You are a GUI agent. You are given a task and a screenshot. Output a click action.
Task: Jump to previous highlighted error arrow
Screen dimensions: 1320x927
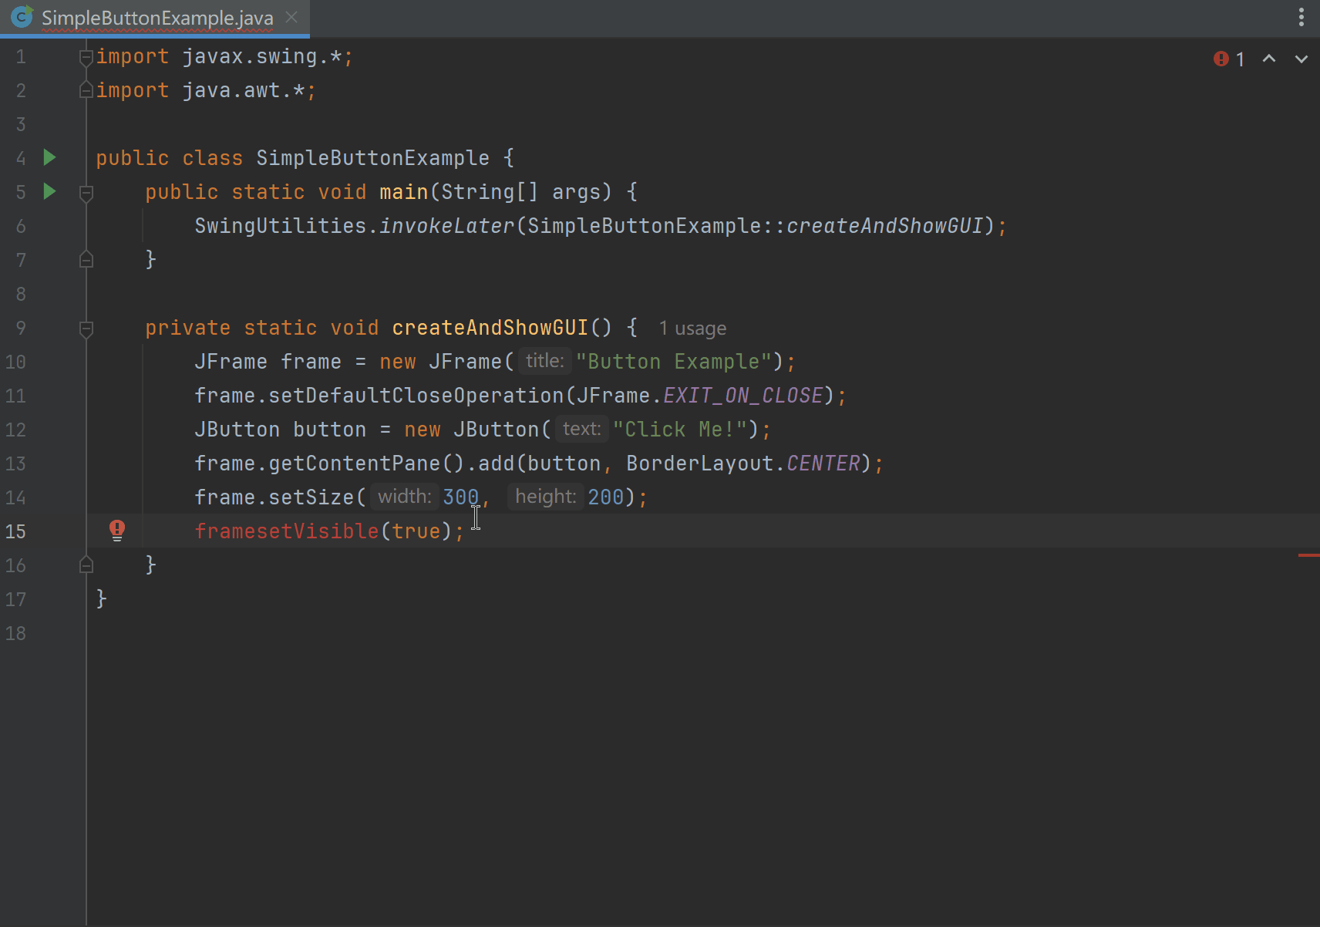1269,59
